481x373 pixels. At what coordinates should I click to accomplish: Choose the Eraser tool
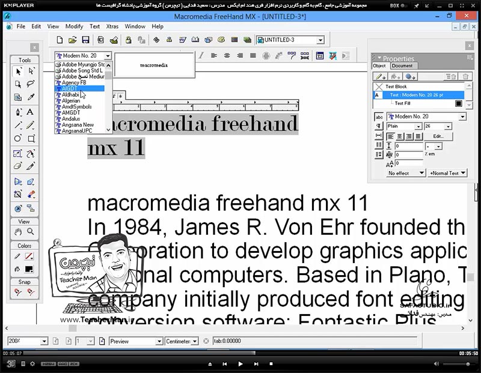click(x=18, y=166)
